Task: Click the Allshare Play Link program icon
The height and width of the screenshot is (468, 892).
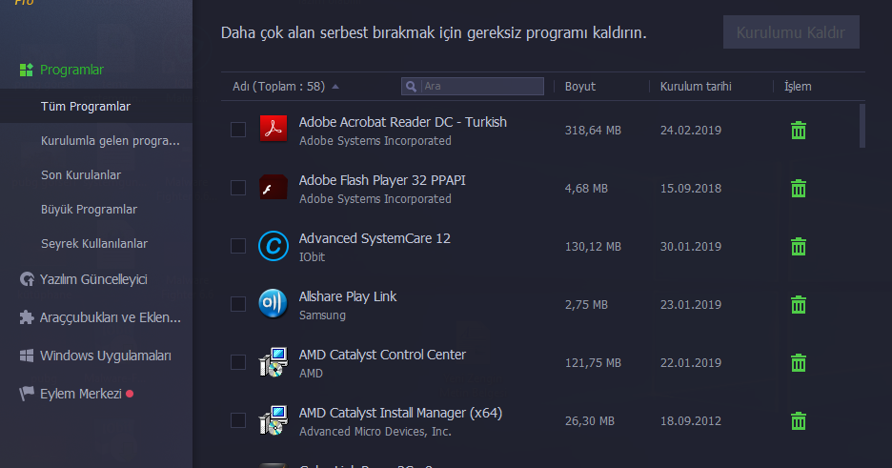Action: point(274,304)
